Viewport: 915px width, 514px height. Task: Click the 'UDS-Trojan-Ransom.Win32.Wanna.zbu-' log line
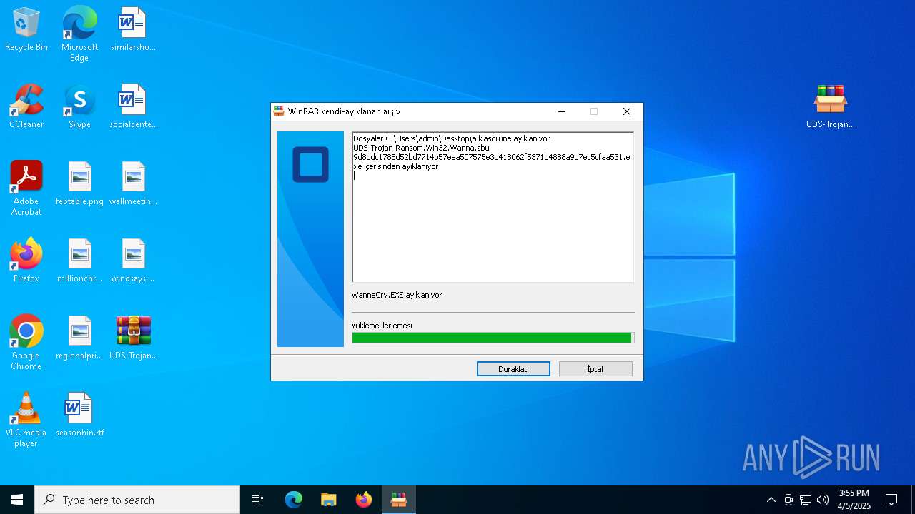coord(422,148)
